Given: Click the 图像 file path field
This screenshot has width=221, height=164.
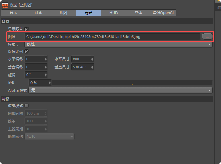Looking at the screenshot, I should [112, 37].
